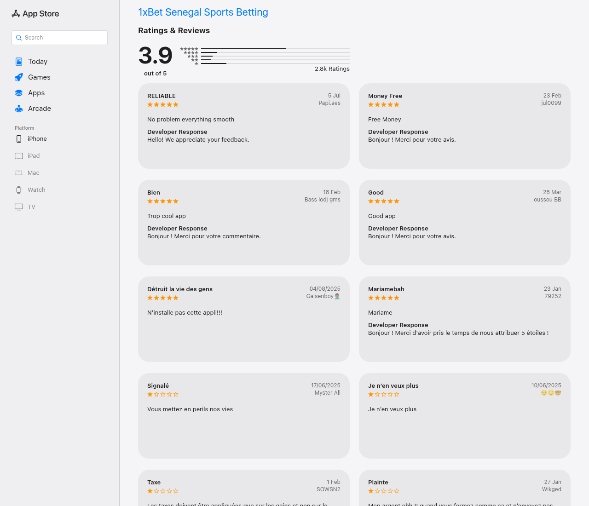Click the 'Free Money' review body
Screen dimensions: 589x506
[385, 120]
